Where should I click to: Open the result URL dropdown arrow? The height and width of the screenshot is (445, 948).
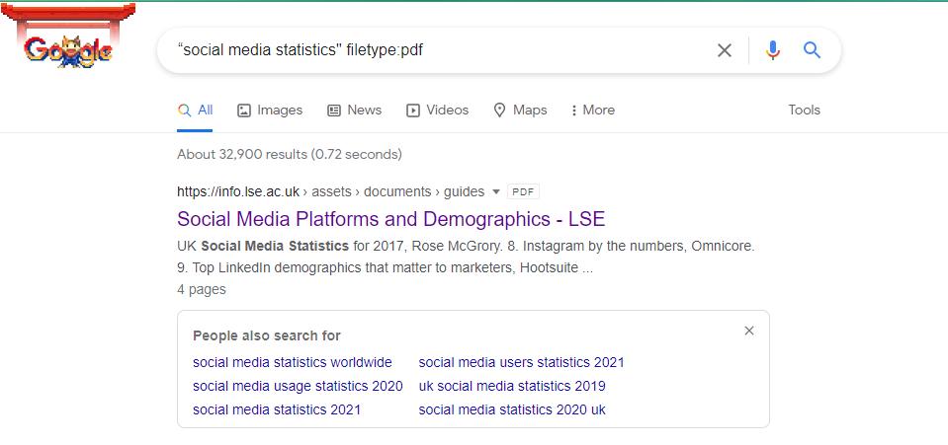click(x=496, y=191)
